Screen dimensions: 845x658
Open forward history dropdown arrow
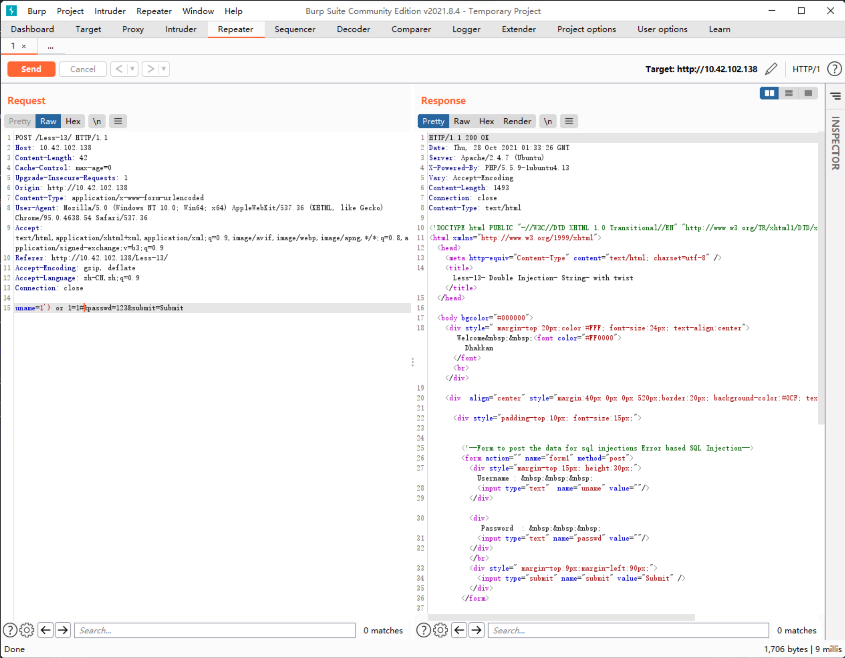pos(164,69)
